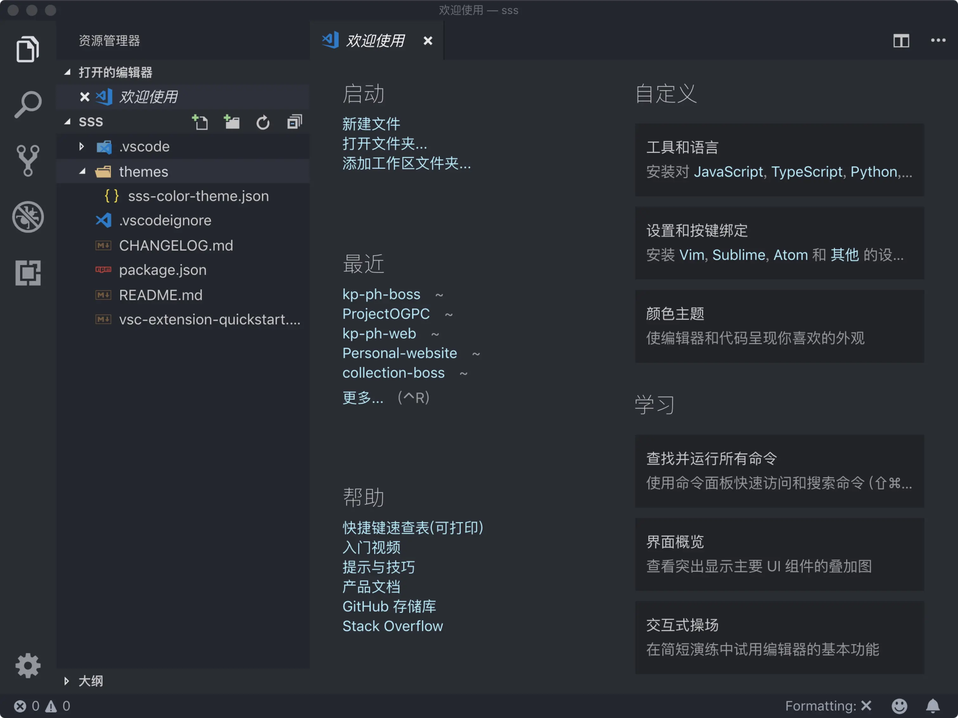Show notifications via bell icon
Viewport: 958px width, 718px height.
932,706
